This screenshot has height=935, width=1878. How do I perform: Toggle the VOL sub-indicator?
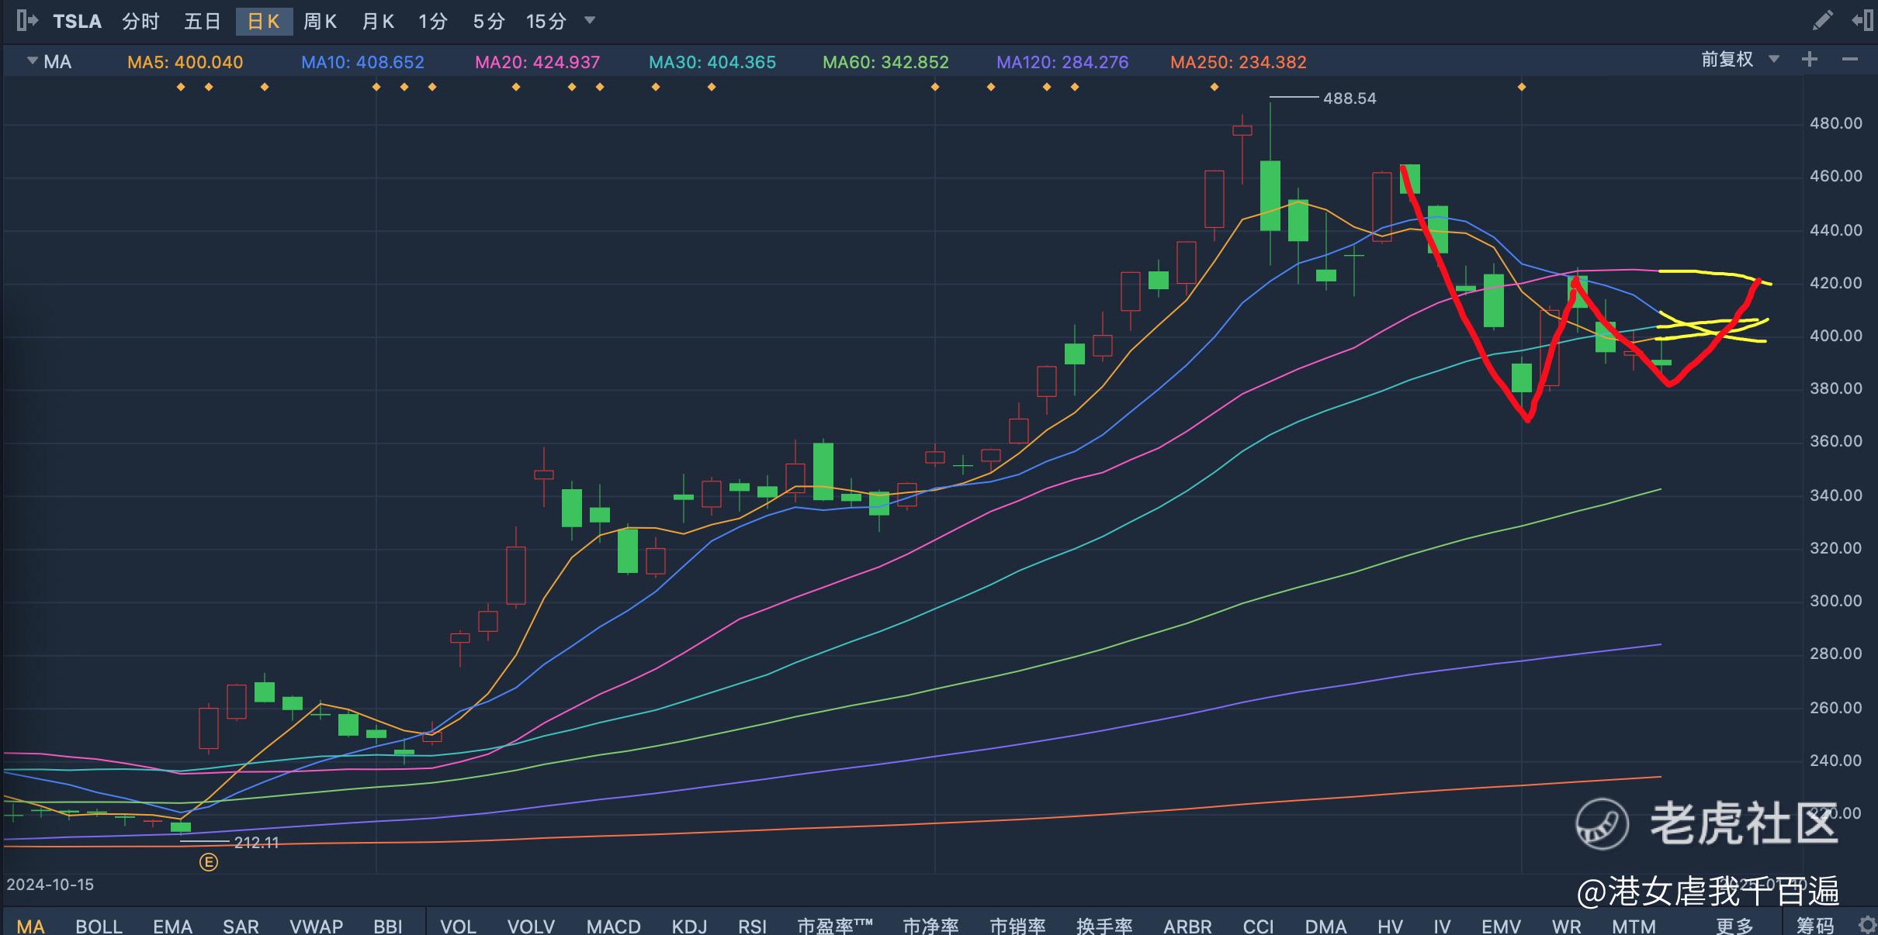click(458, 926)
